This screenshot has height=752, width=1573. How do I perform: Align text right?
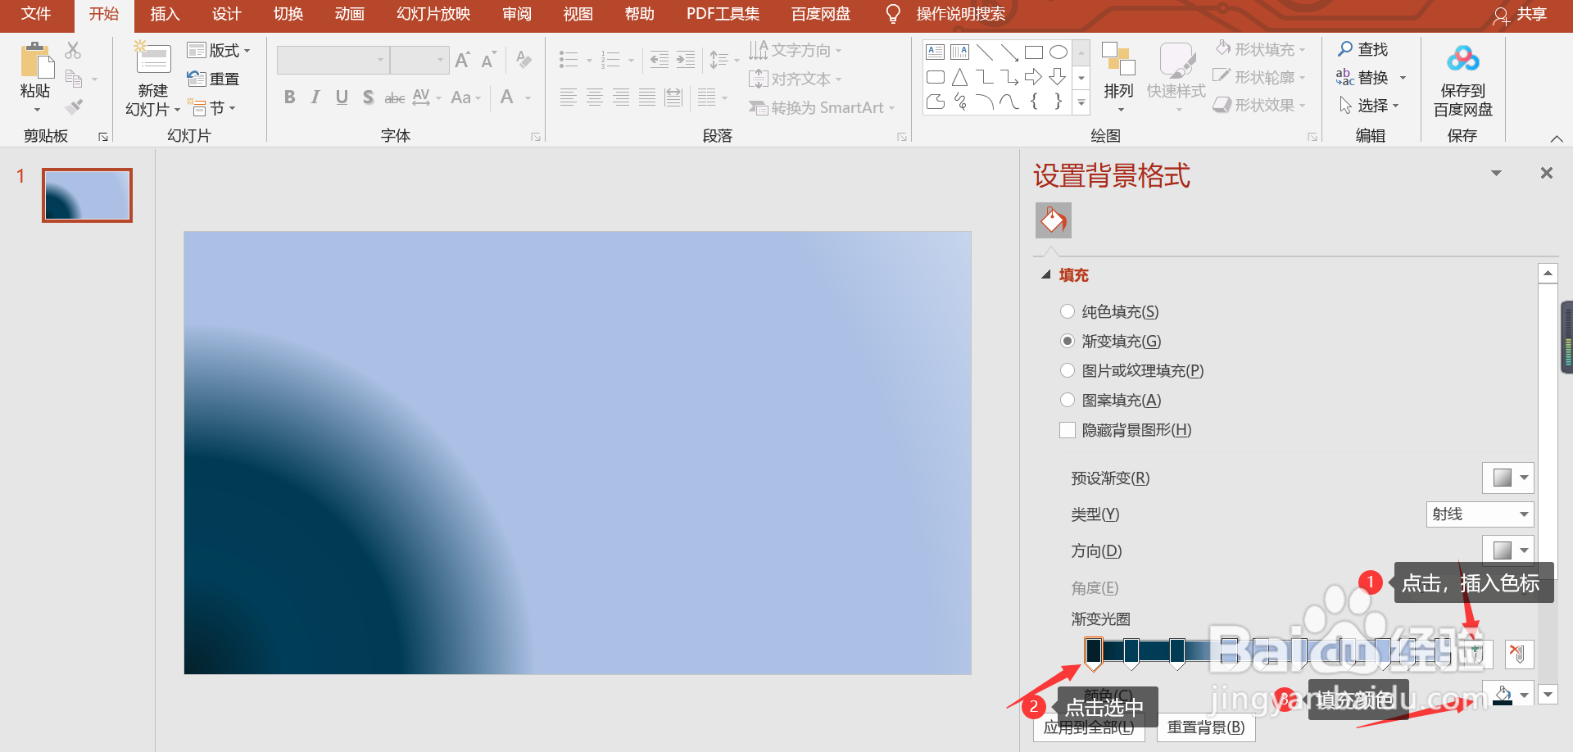coord(621,98)
